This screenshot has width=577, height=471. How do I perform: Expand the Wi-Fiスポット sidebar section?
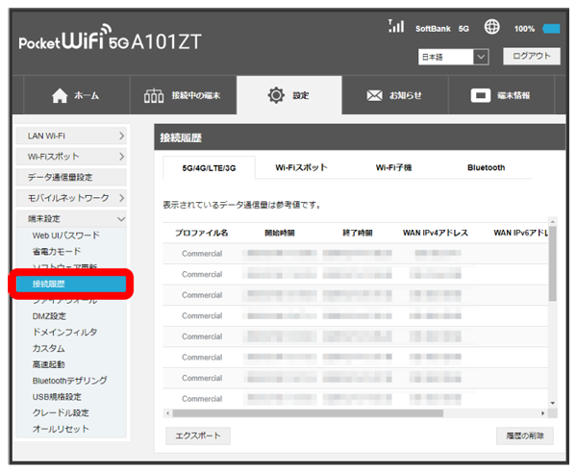coord(71,156)
